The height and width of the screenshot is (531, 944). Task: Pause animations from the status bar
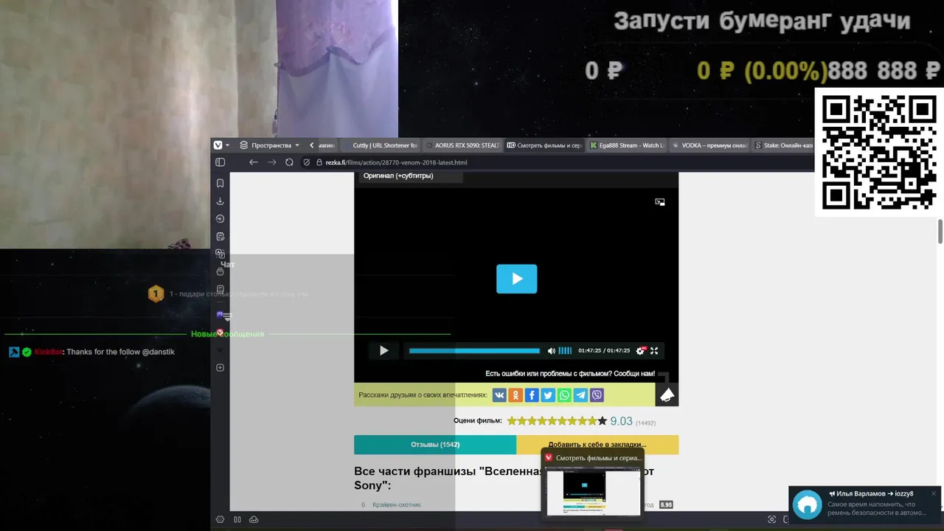click(237, 519)
